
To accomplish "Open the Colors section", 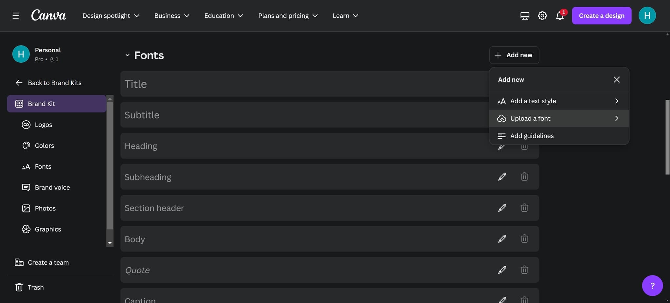I will pos(44,145).
